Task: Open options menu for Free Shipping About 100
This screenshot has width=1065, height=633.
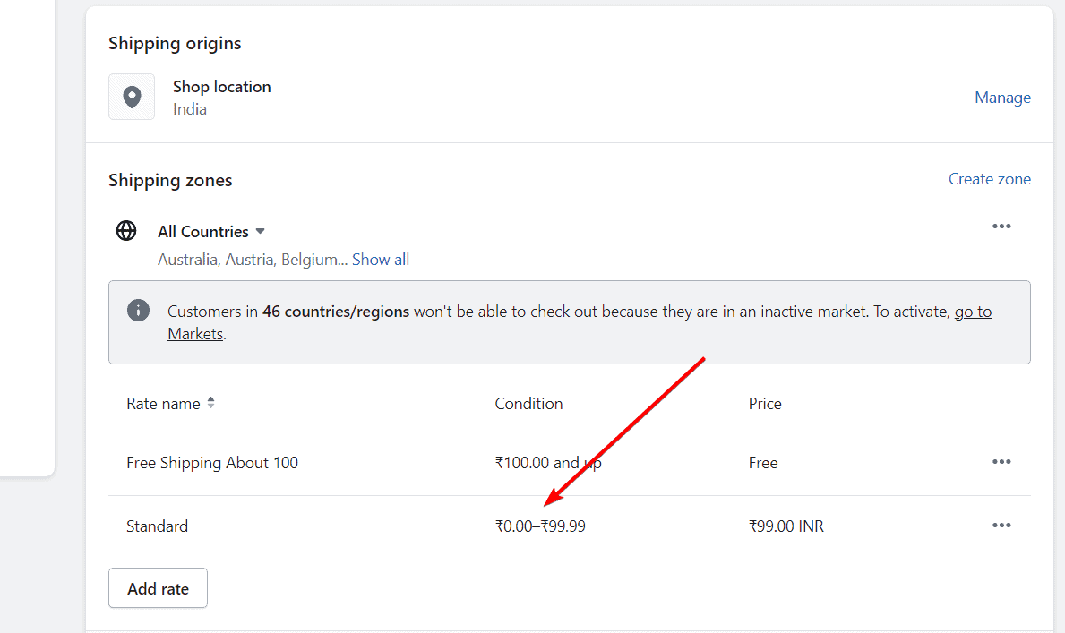Action: pyautogui.click(x=1001, y=462)
